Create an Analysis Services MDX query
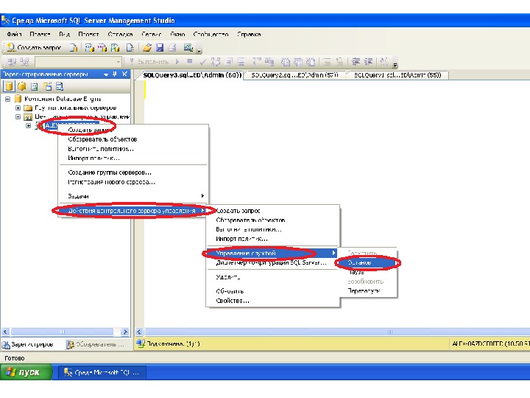Screen dimensions: 530x398 [x=90, y=48]
